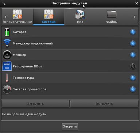Click the status text Не выбран ни один модуль

pyautogui.click(x=24, y=114)
